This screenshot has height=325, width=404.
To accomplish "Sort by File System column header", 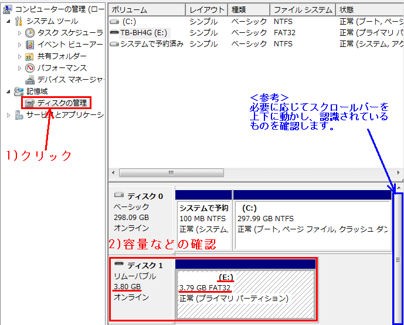I will (303, 10).
